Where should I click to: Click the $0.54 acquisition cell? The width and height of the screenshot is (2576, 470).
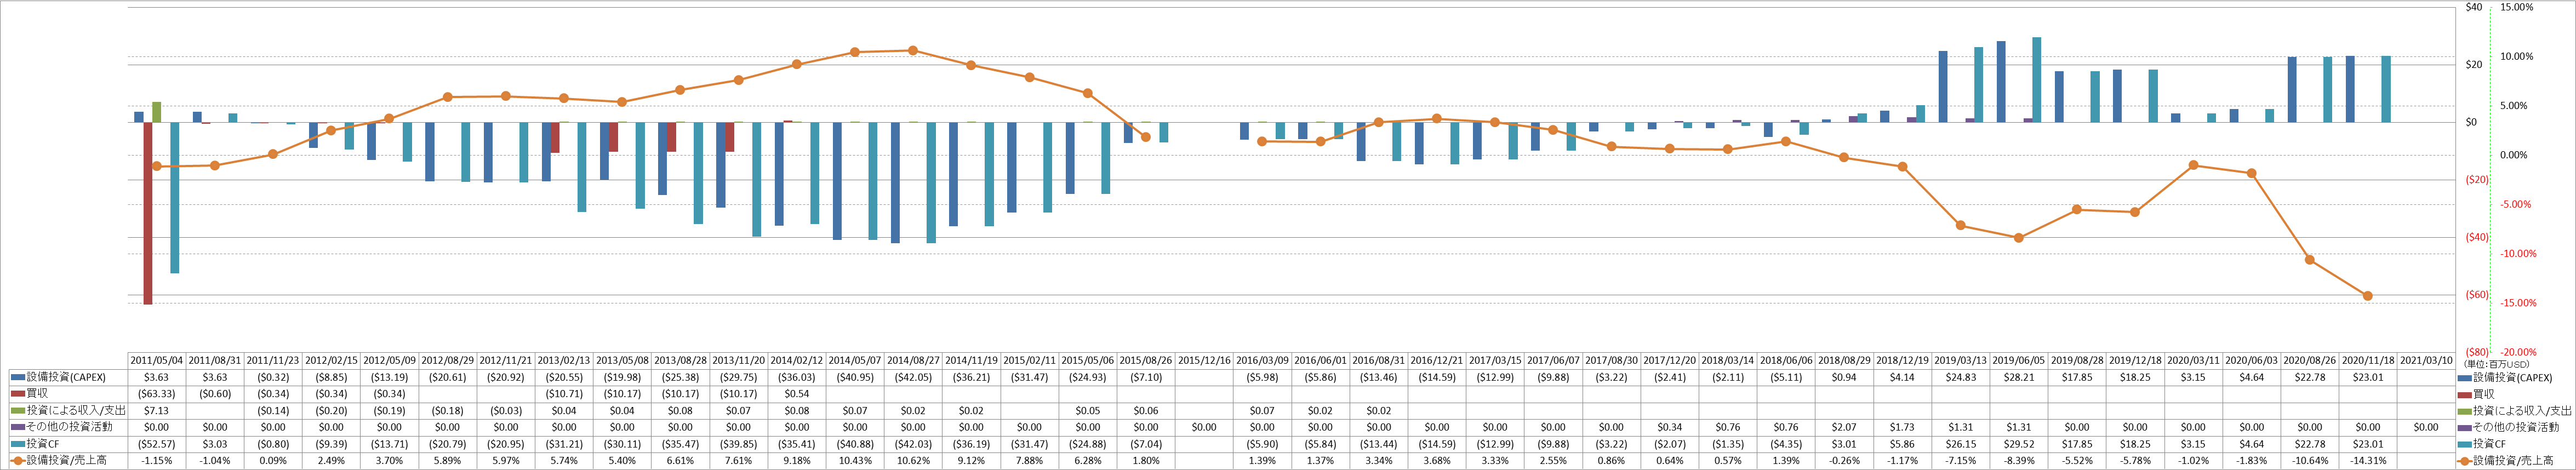click(x=797, y=394)
